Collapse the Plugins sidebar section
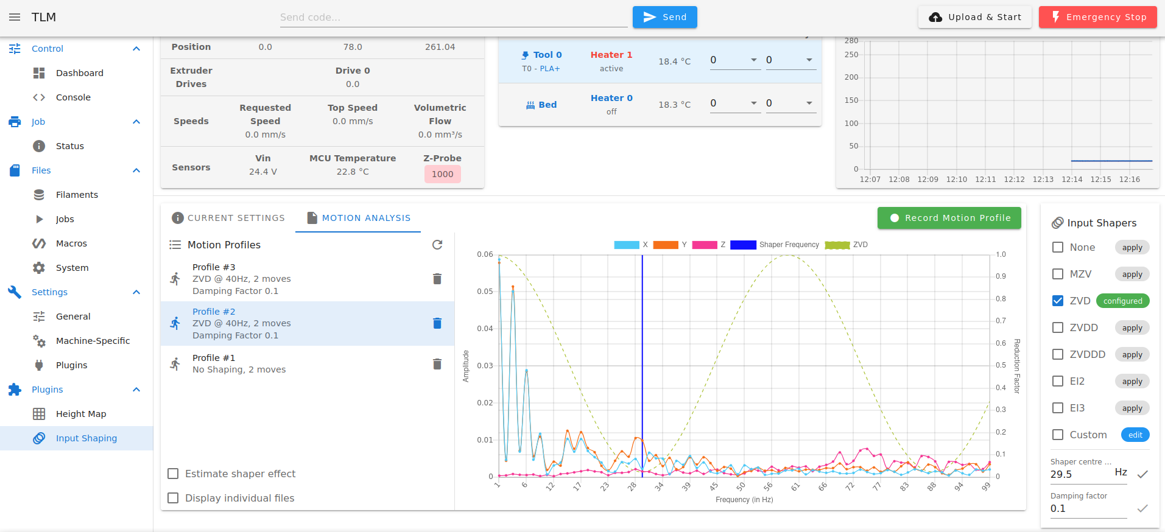 (x=136, y=390)
